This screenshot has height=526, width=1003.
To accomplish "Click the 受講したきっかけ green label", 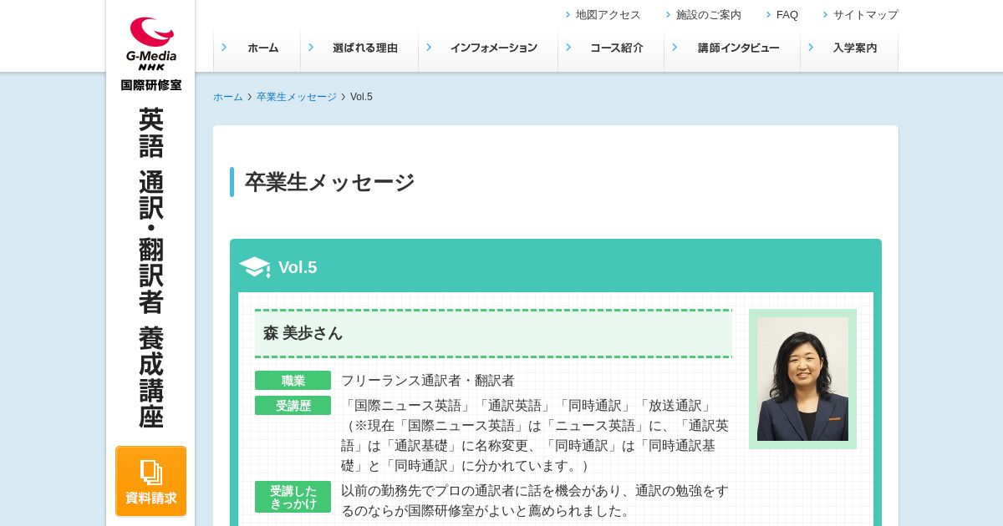I will tap(293, 497).
